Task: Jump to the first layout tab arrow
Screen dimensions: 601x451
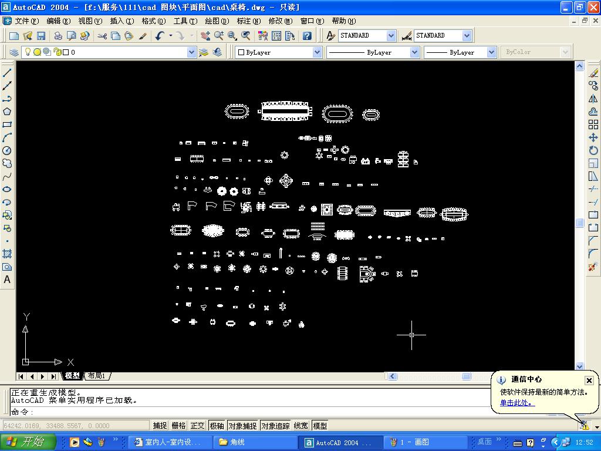Action: pos(21,376)
